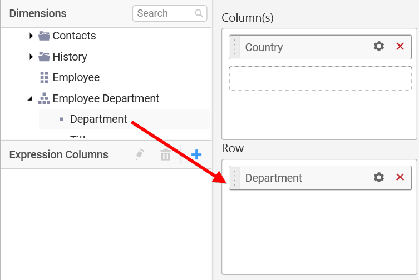
Task: Select the Employee Department hierarchy label
Action: click(106, 99)
